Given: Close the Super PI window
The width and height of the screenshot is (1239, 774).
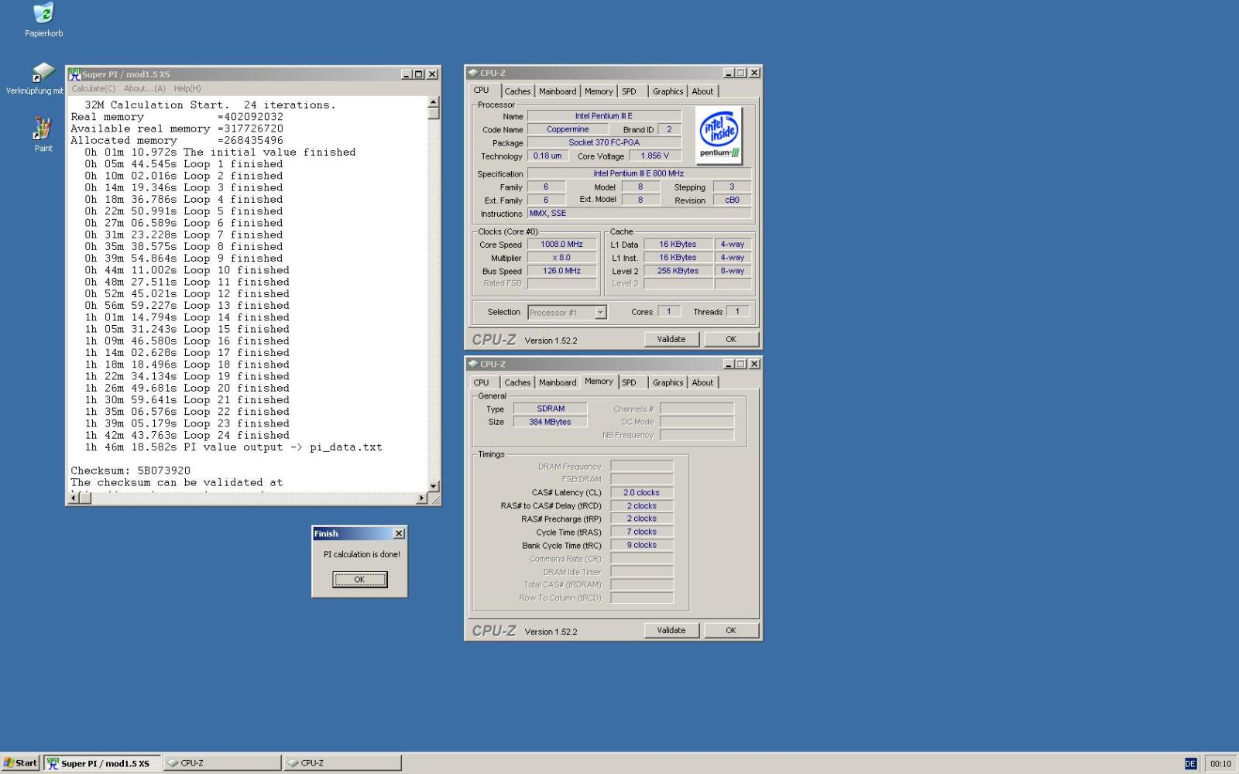Looking at the screenshot, I should 432,74.
